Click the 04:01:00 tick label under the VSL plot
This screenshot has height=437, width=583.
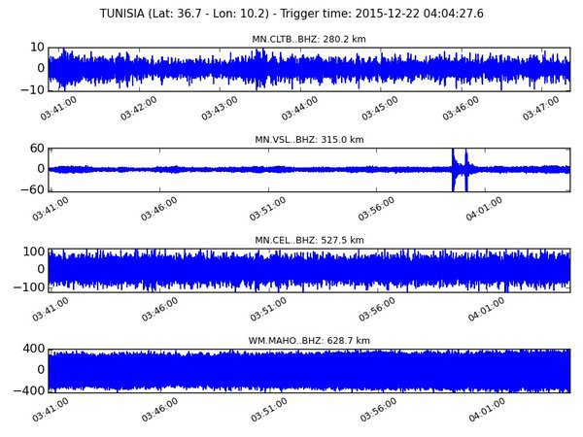(484, 209)
